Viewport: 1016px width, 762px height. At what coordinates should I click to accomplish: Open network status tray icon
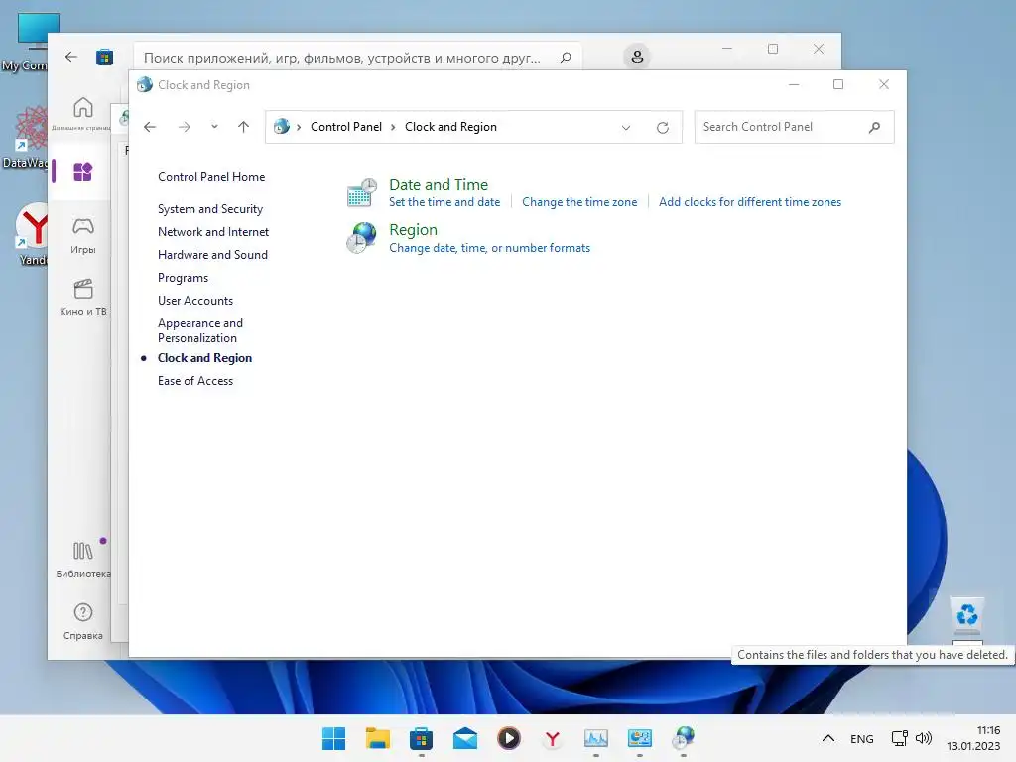pos(899,738)
